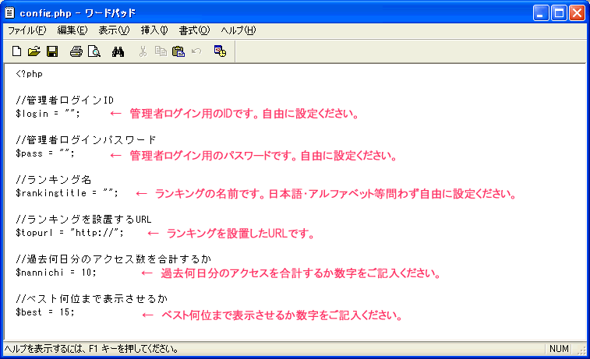Click the Find binoculars icon

pos(118,51)
